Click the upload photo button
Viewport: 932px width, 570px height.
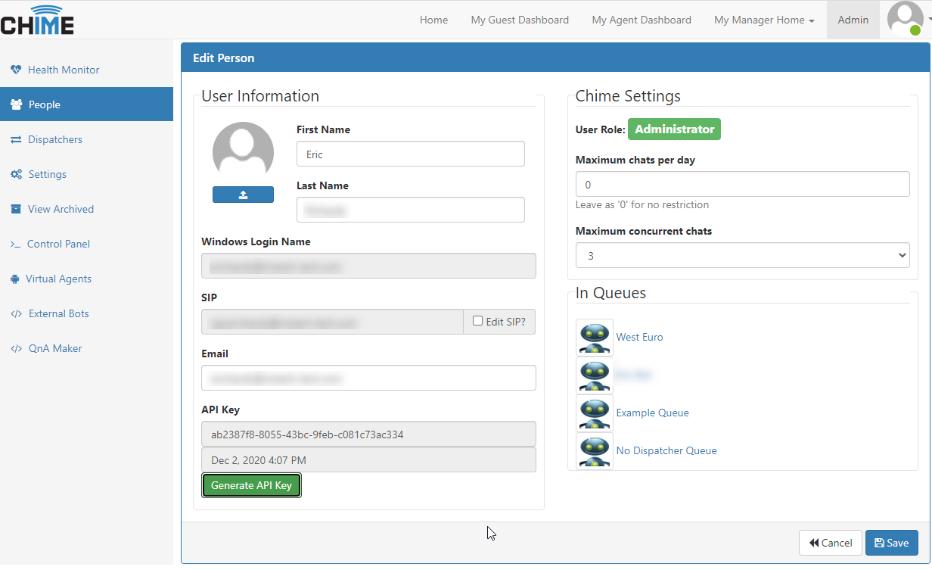[x=243, y=195]
